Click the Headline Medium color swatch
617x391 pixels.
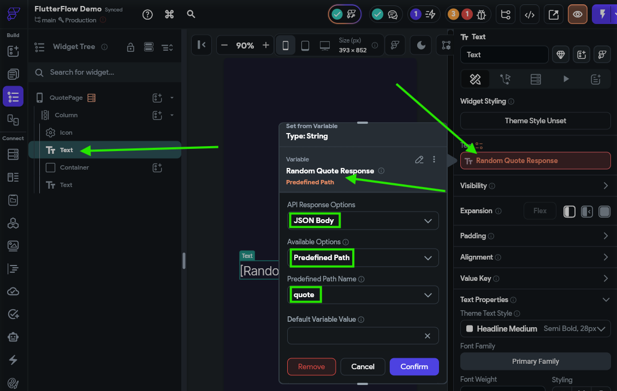coord(470,328)
